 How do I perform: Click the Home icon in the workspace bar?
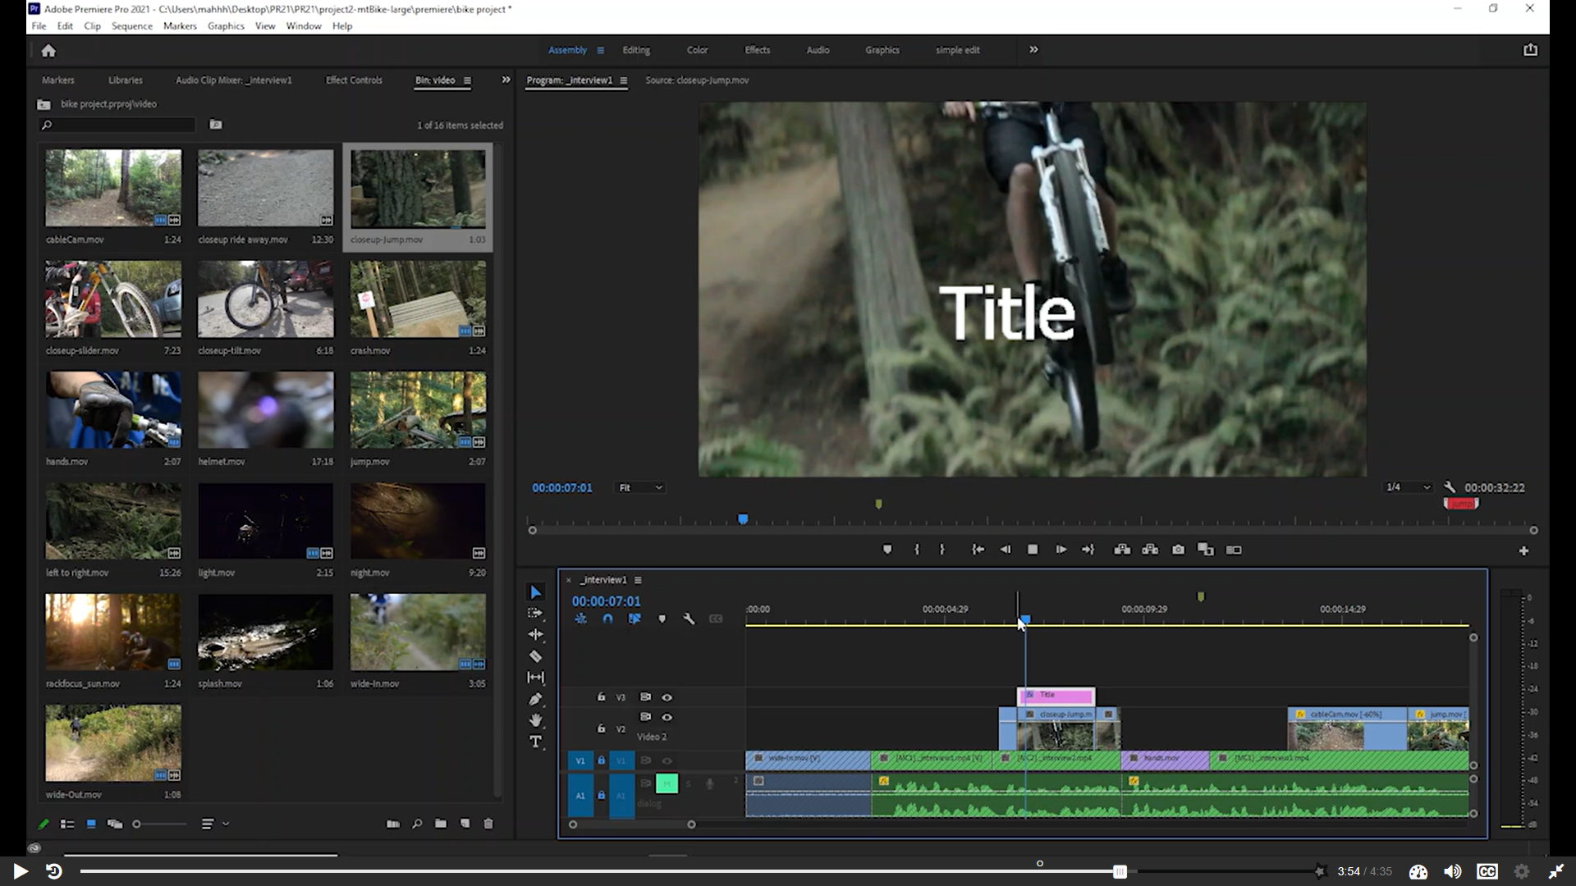pos(48,51)
